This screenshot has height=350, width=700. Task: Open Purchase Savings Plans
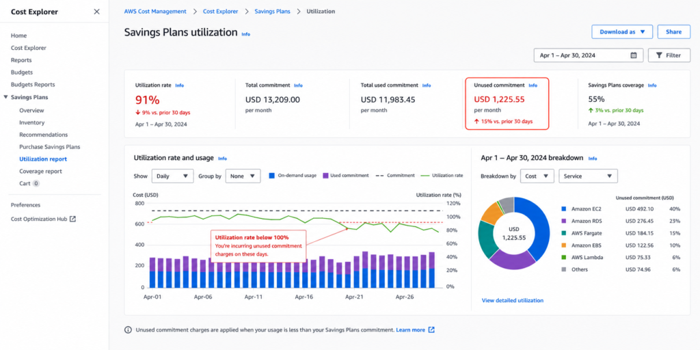(x=49, y=146)
